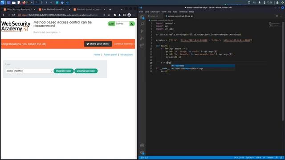Switch to the access-control-lab-06.py editor tab
The height and width of the screenshot is (160, 285).
pos(179,16)
